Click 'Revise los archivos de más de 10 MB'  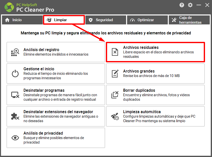151,76
